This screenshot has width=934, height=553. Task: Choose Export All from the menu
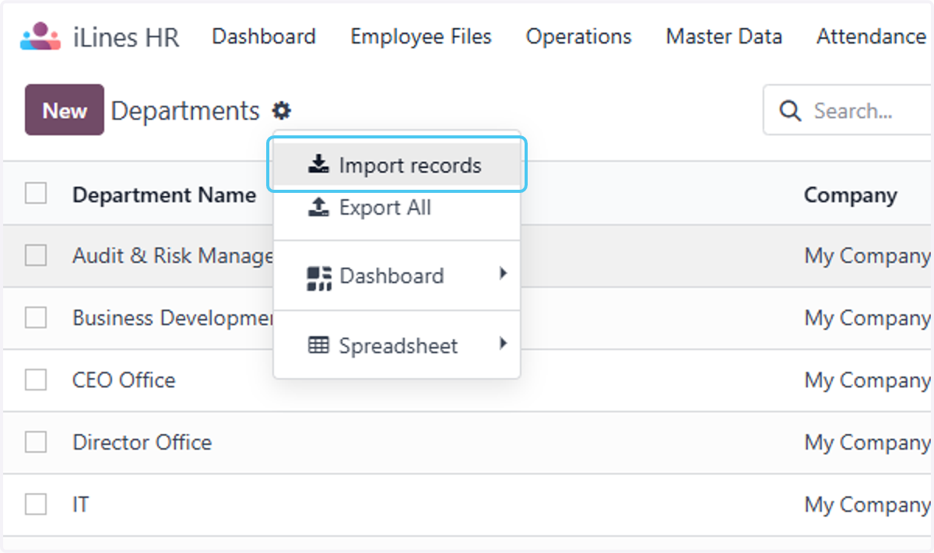pyautogui.click(x=397, y=208)
